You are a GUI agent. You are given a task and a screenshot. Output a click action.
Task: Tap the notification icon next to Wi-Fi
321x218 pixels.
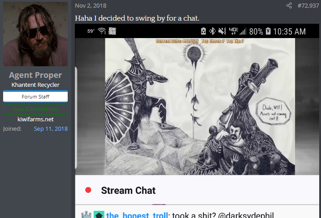[x=112, y=31]
